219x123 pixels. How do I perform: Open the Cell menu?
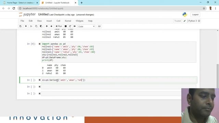58,21
